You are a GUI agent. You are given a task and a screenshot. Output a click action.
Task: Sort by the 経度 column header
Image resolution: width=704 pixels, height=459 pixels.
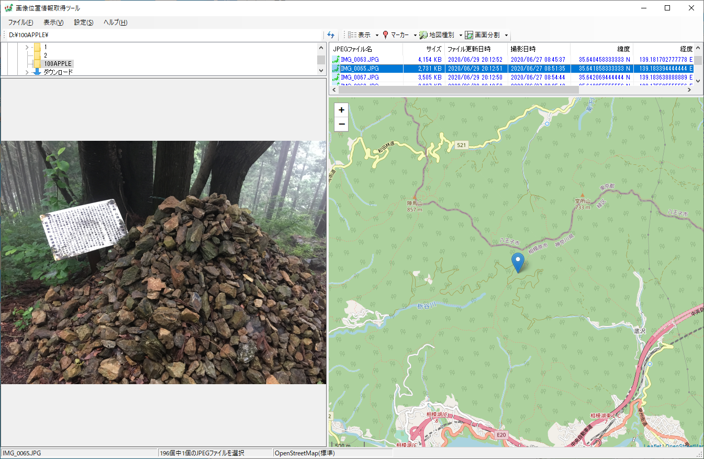664,49
